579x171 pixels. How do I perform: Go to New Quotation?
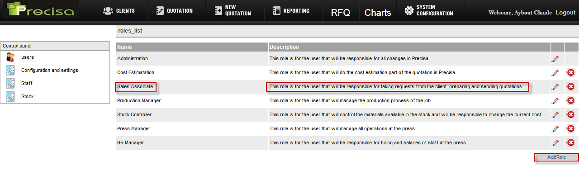click(x=233, y=10)
